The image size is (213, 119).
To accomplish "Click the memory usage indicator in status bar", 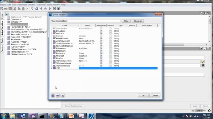I will [x=201, y=111].
